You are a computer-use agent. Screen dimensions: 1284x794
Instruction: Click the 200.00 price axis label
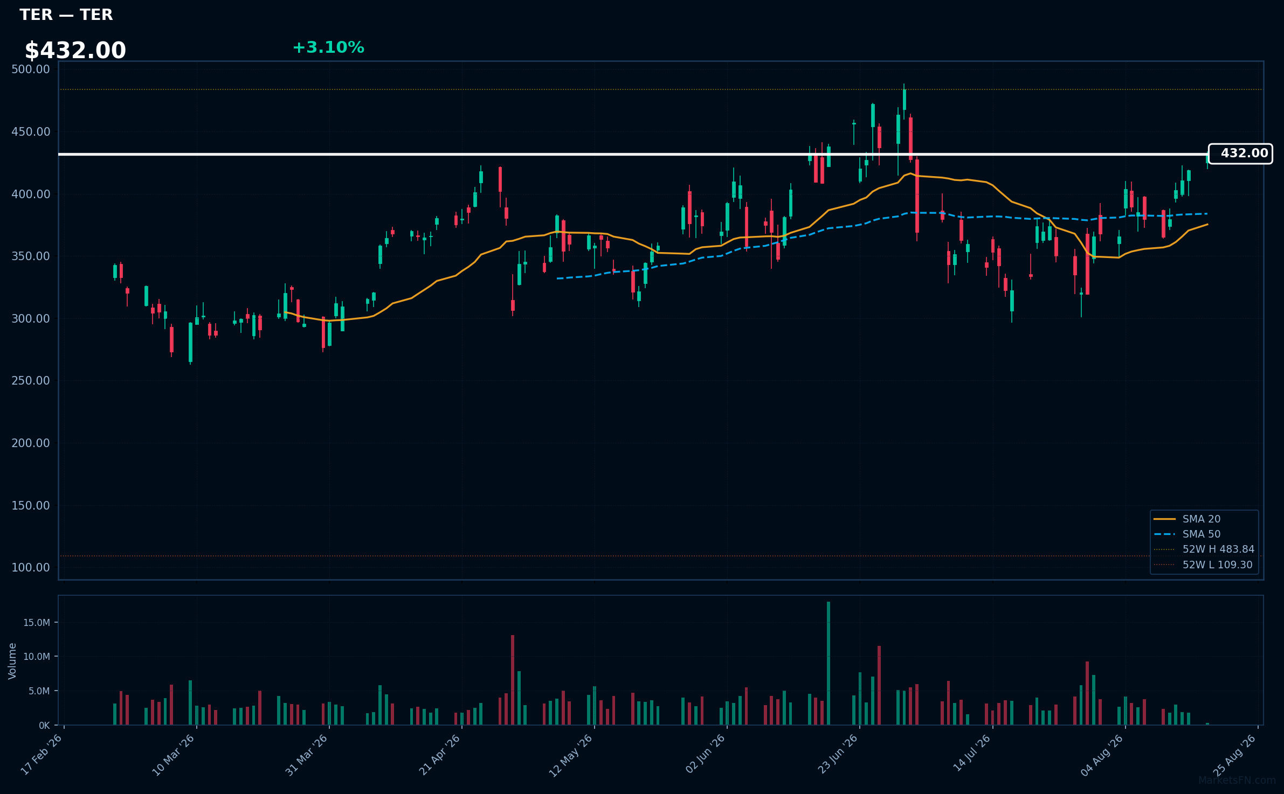pos(31,443)
